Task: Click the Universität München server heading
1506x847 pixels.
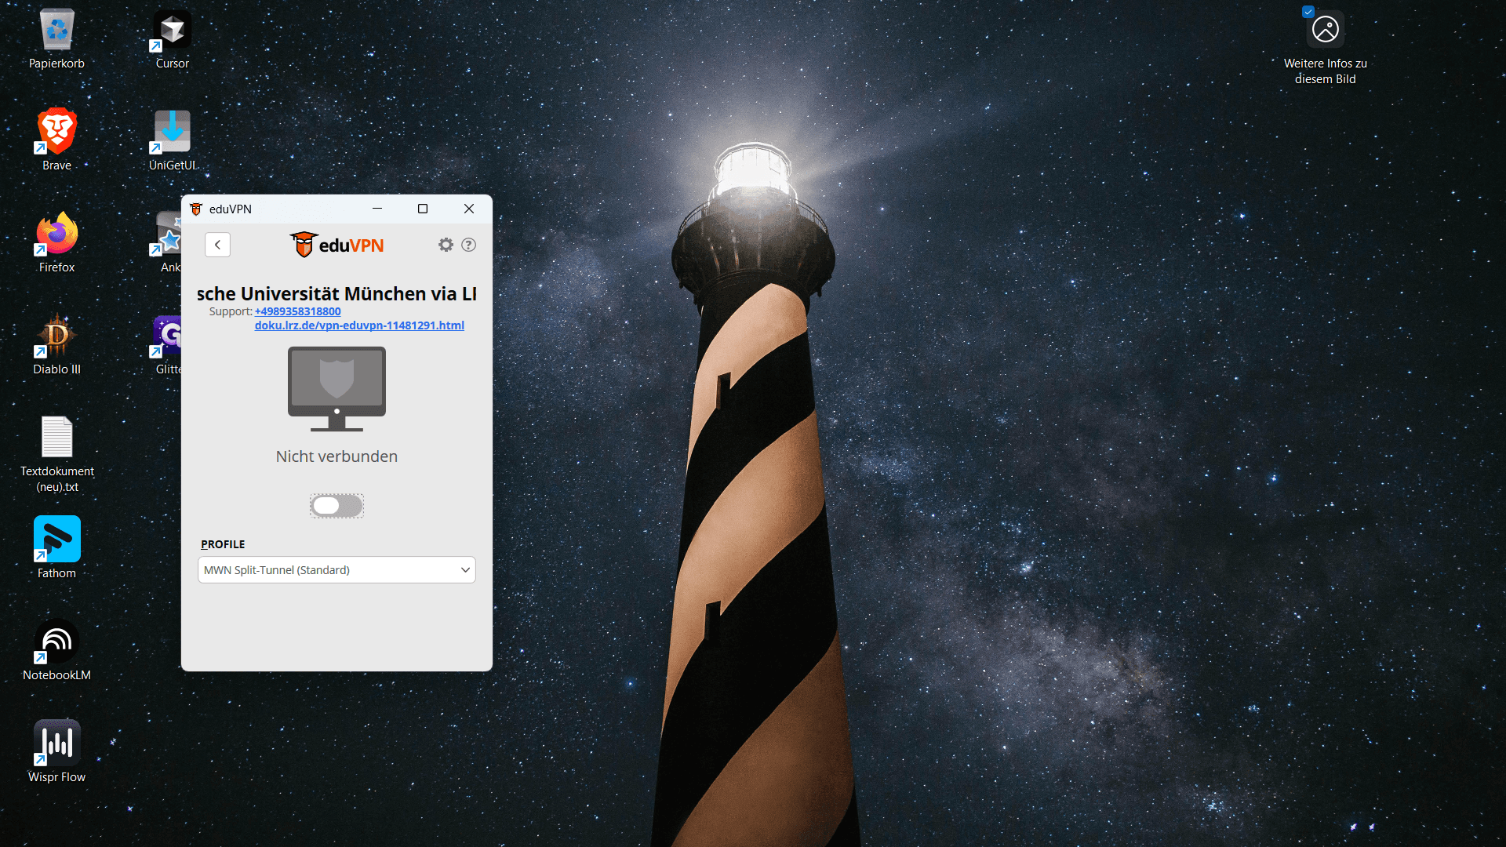Action: click(x=336, y=293)
